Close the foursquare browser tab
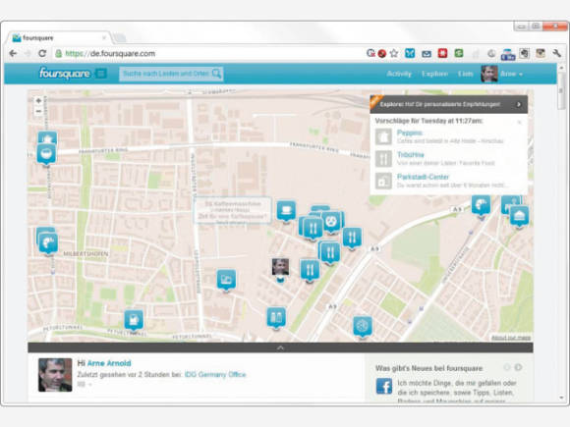This screenshot has width=570, height=427. point(104,37)
